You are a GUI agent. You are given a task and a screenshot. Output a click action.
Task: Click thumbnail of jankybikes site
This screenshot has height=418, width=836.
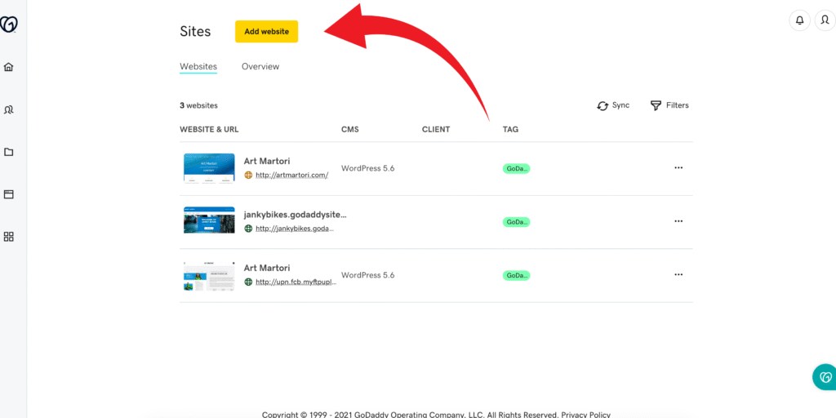coord(209,220)
